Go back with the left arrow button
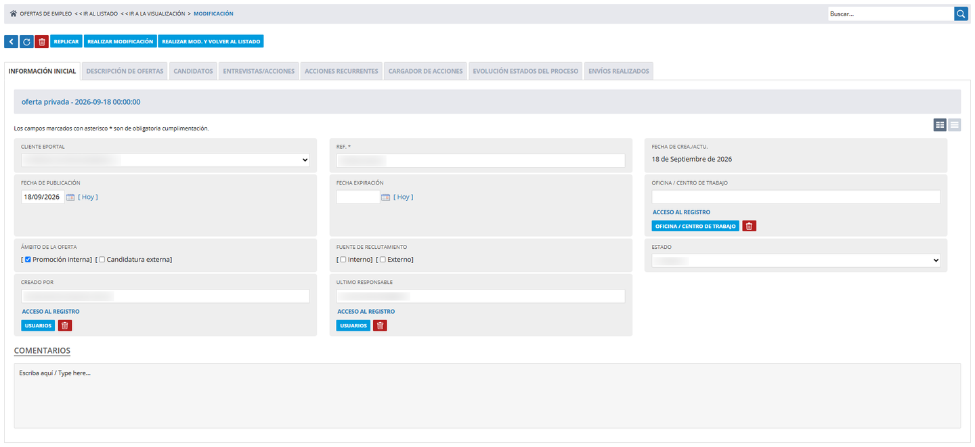Viewport: 975px width, 447px height. [11, 42]
